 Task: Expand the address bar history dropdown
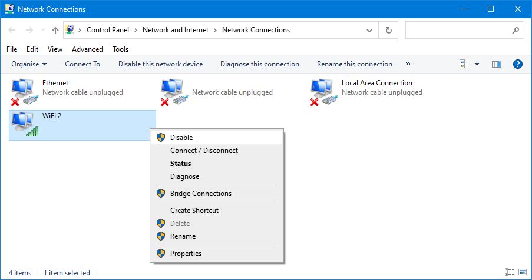(x=369, y=30)
